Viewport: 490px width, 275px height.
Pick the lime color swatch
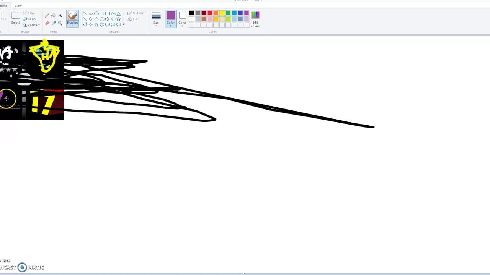(228, 19)
